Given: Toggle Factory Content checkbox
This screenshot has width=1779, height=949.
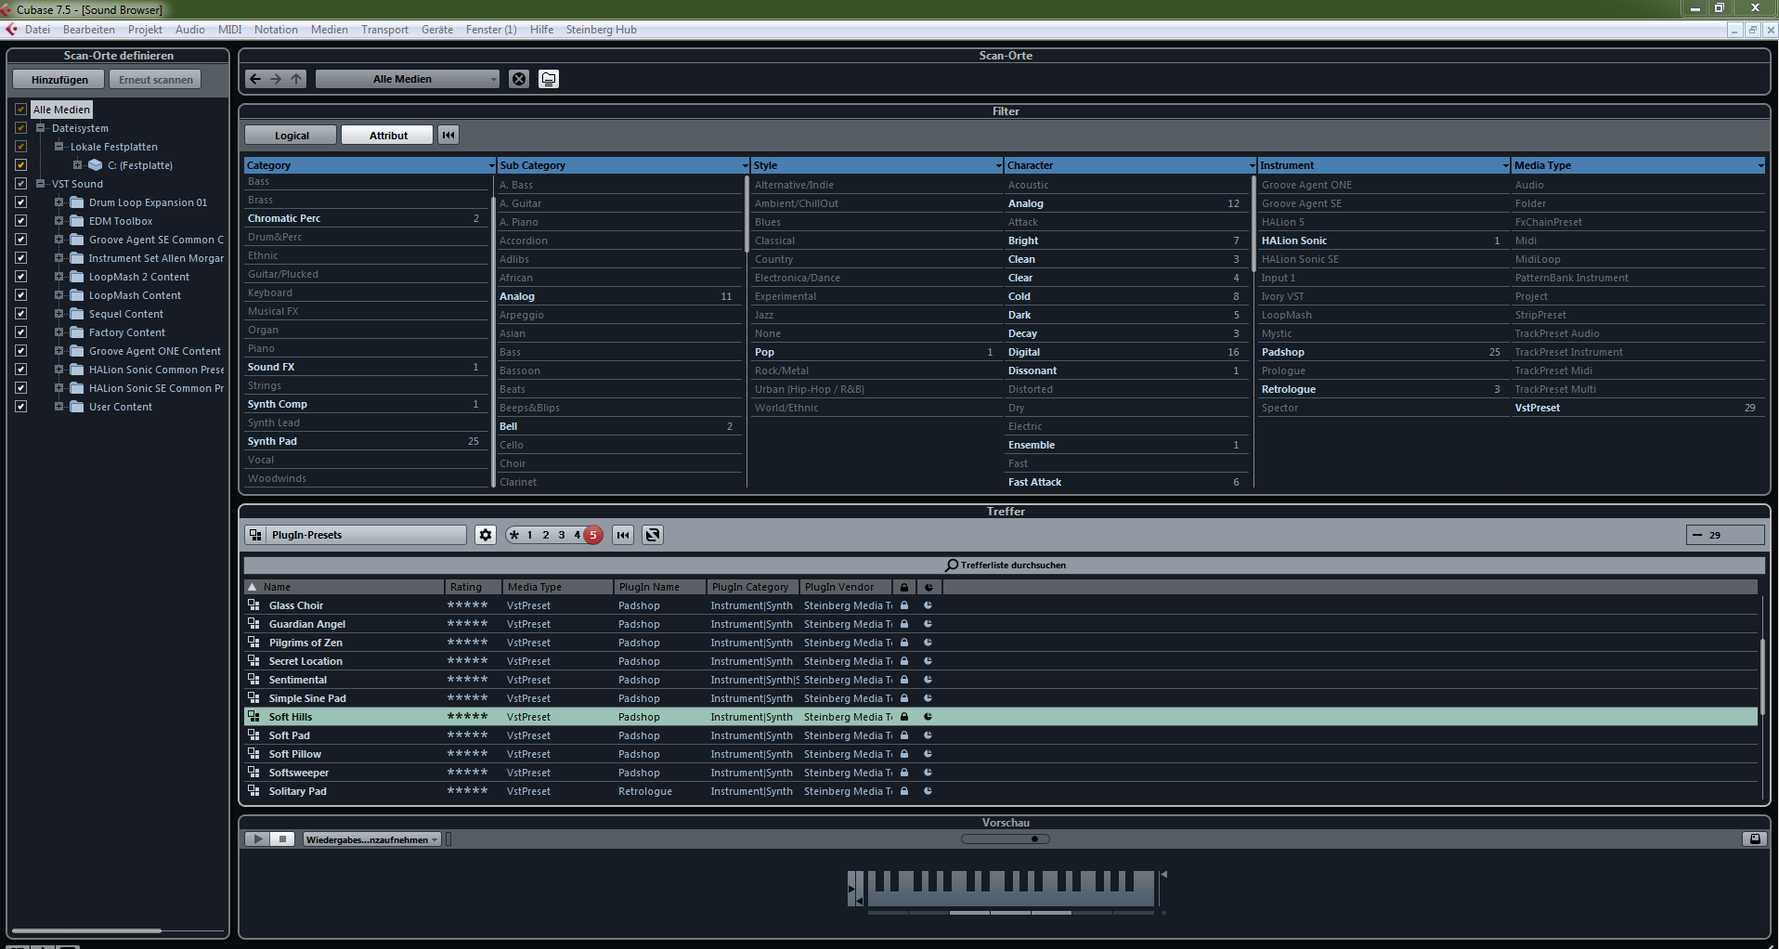Looking at the screenshot, I should click(x=20, y=332).
